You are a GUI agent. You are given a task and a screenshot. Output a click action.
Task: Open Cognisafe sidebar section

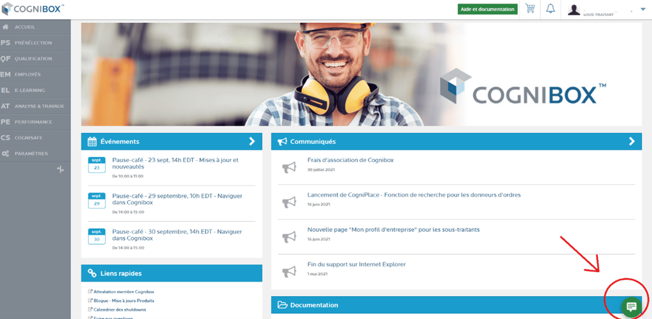(36, 138)
